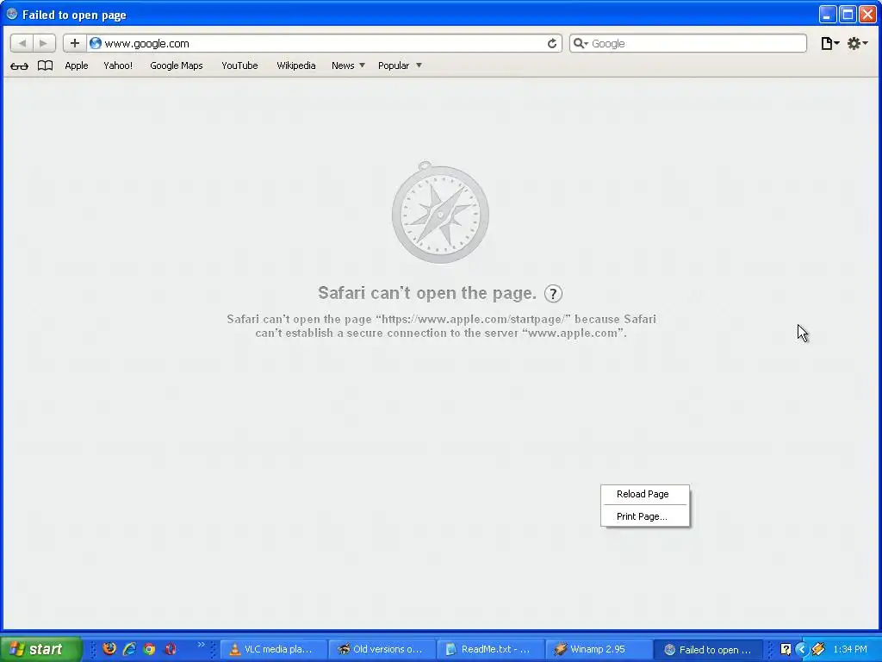Show Reading List glasses icon
The image size is (882, 662).
click(19, 66)
